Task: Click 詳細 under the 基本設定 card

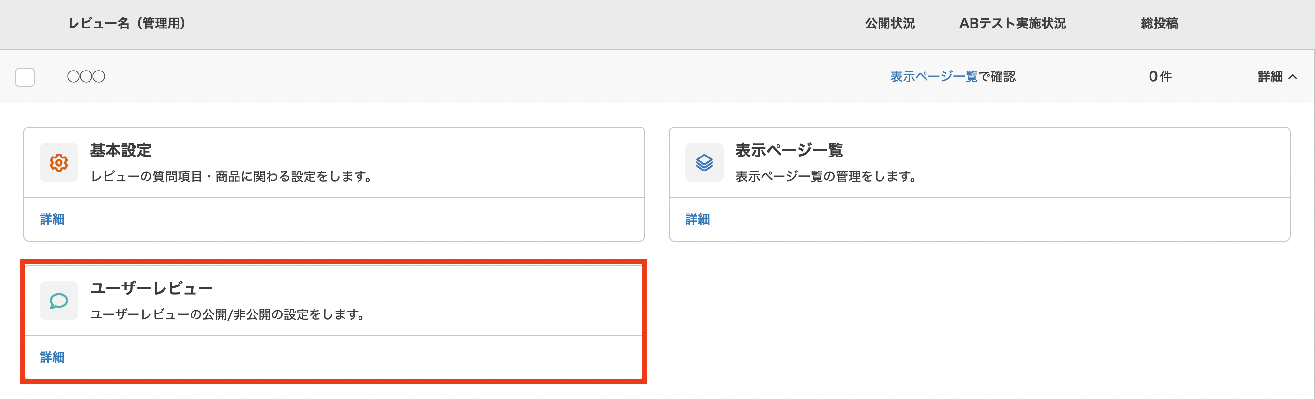Action: (x=52, y=219)
